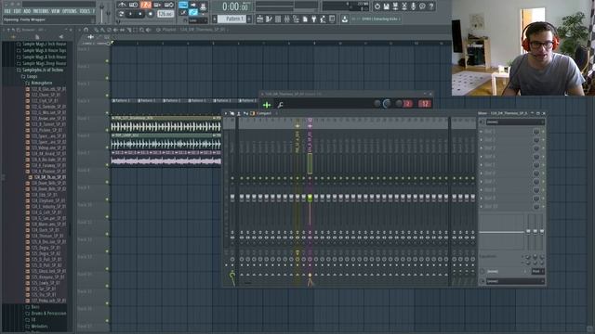Open mixer preset (none) dropdown at top
This screenshot has height=334, width=595.
click(x=515, y=122)
